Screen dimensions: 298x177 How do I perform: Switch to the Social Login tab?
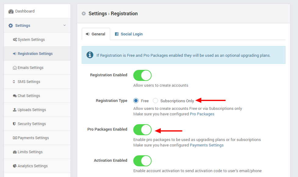[x=129, y=34]
